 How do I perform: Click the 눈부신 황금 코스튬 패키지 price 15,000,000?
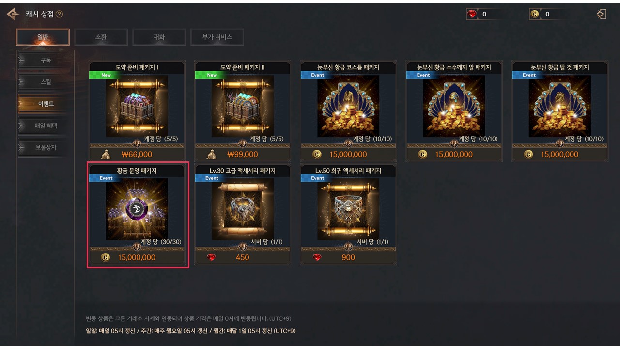click(x=348, y=155)
